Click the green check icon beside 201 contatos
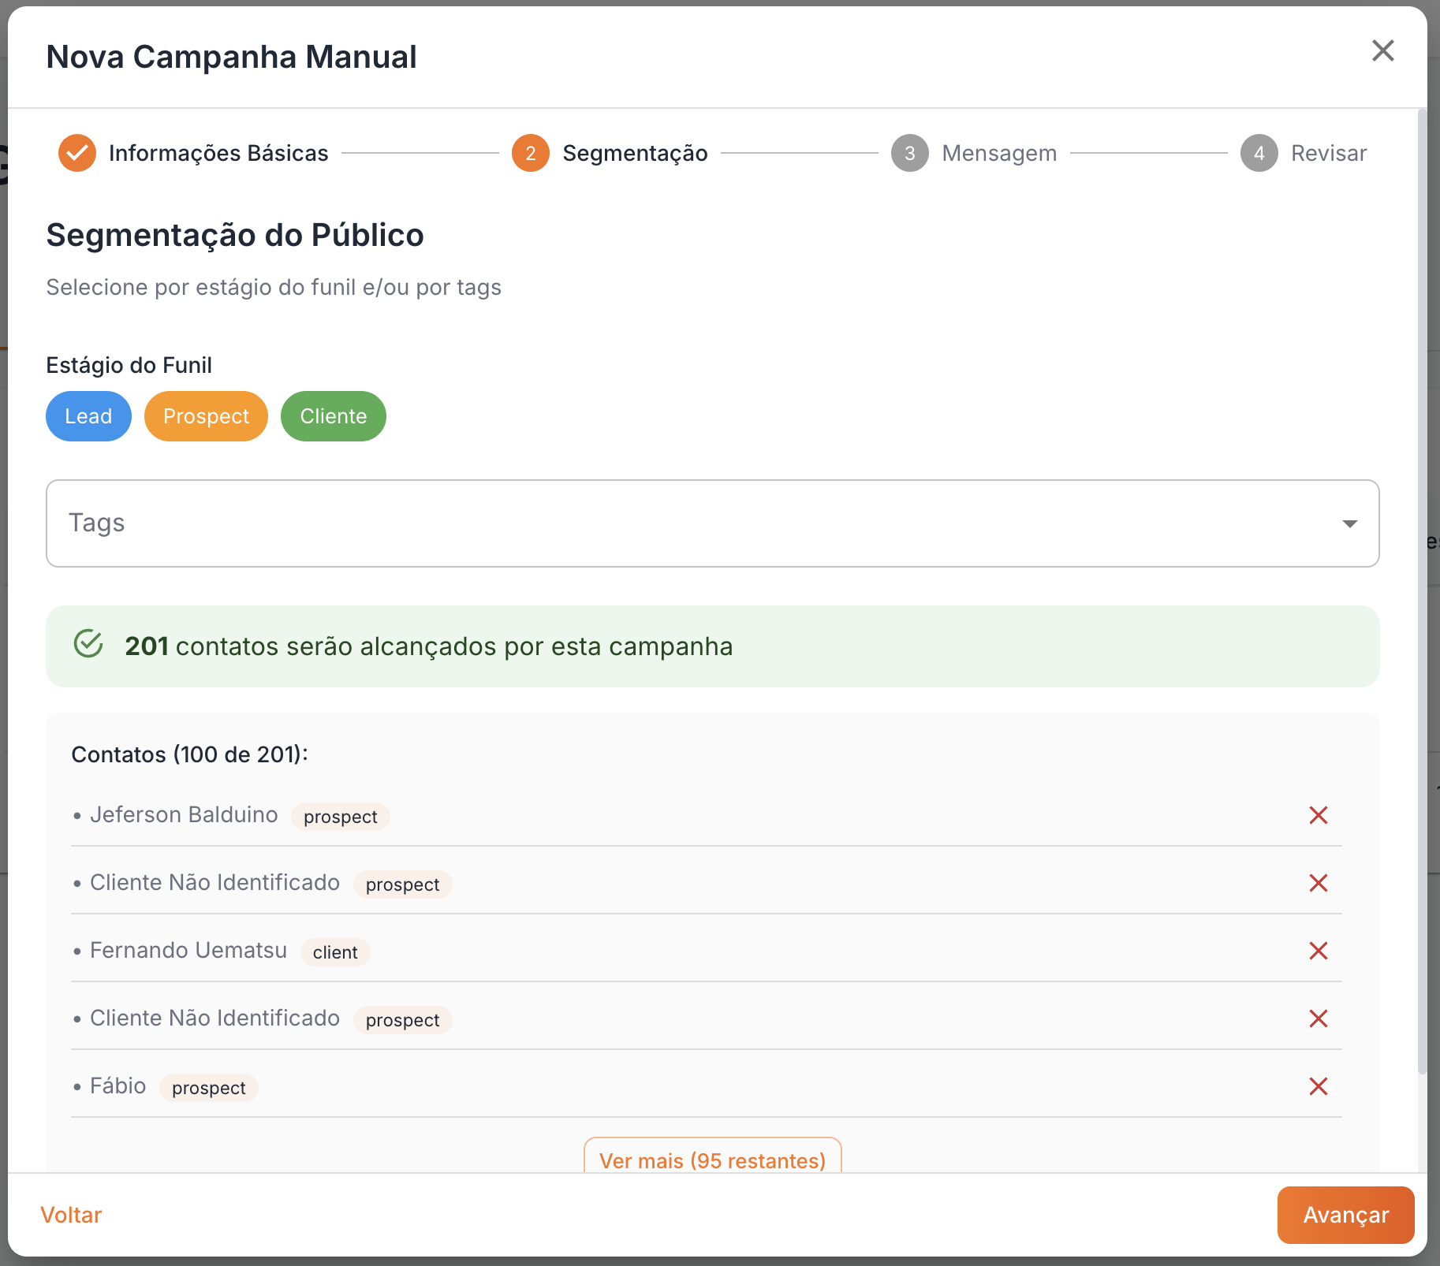This screenshot has width=1440, height=1266. point(88,645)
